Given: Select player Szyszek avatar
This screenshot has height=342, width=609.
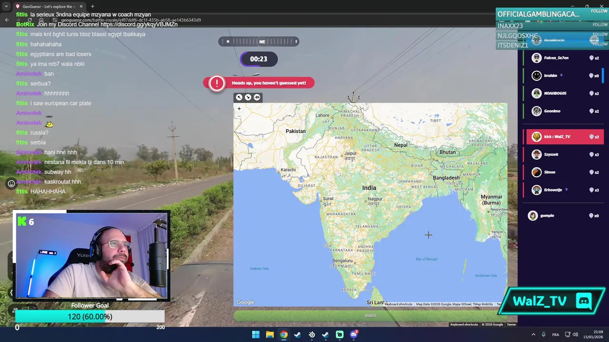Looking at the screenshot, I should (x=537, y=154).
